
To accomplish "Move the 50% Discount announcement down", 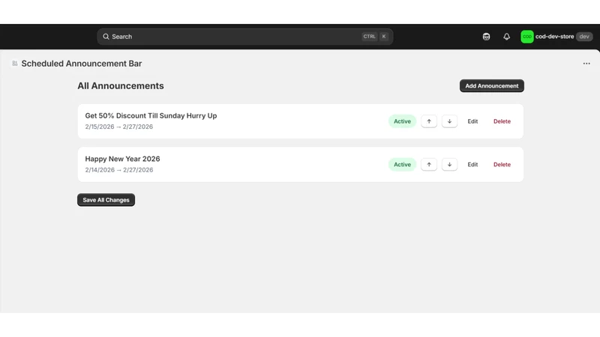I will [449, 121].
